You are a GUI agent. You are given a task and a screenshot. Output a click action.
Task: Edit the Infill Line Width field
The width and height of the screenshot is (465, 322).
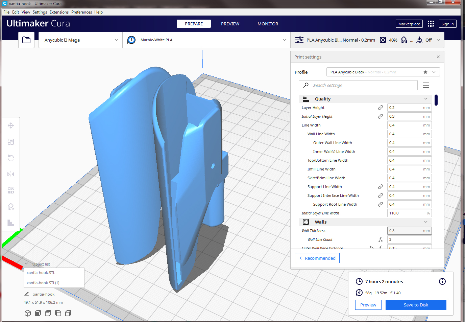410,169
